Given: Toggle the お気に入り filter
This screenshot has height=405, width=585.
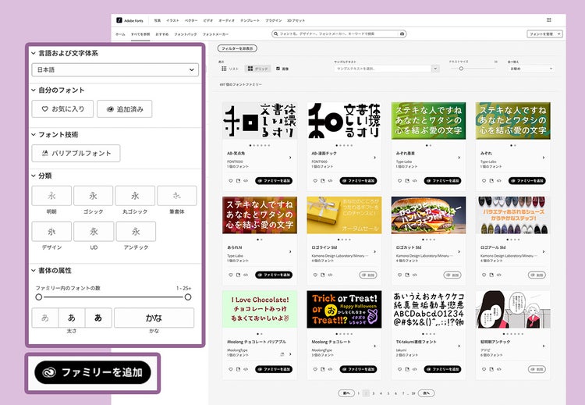Looking at the screenshot, I should pyautogui.click(x=62, y=109).
